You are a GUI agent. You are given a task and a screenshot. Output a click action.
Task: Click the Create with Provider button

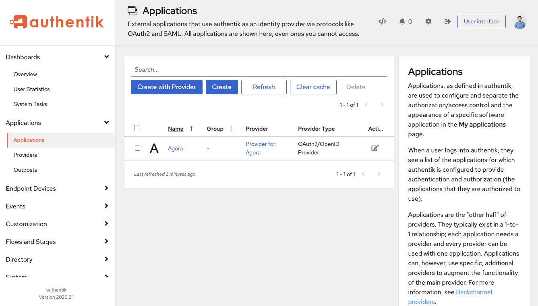pos(166,87)
